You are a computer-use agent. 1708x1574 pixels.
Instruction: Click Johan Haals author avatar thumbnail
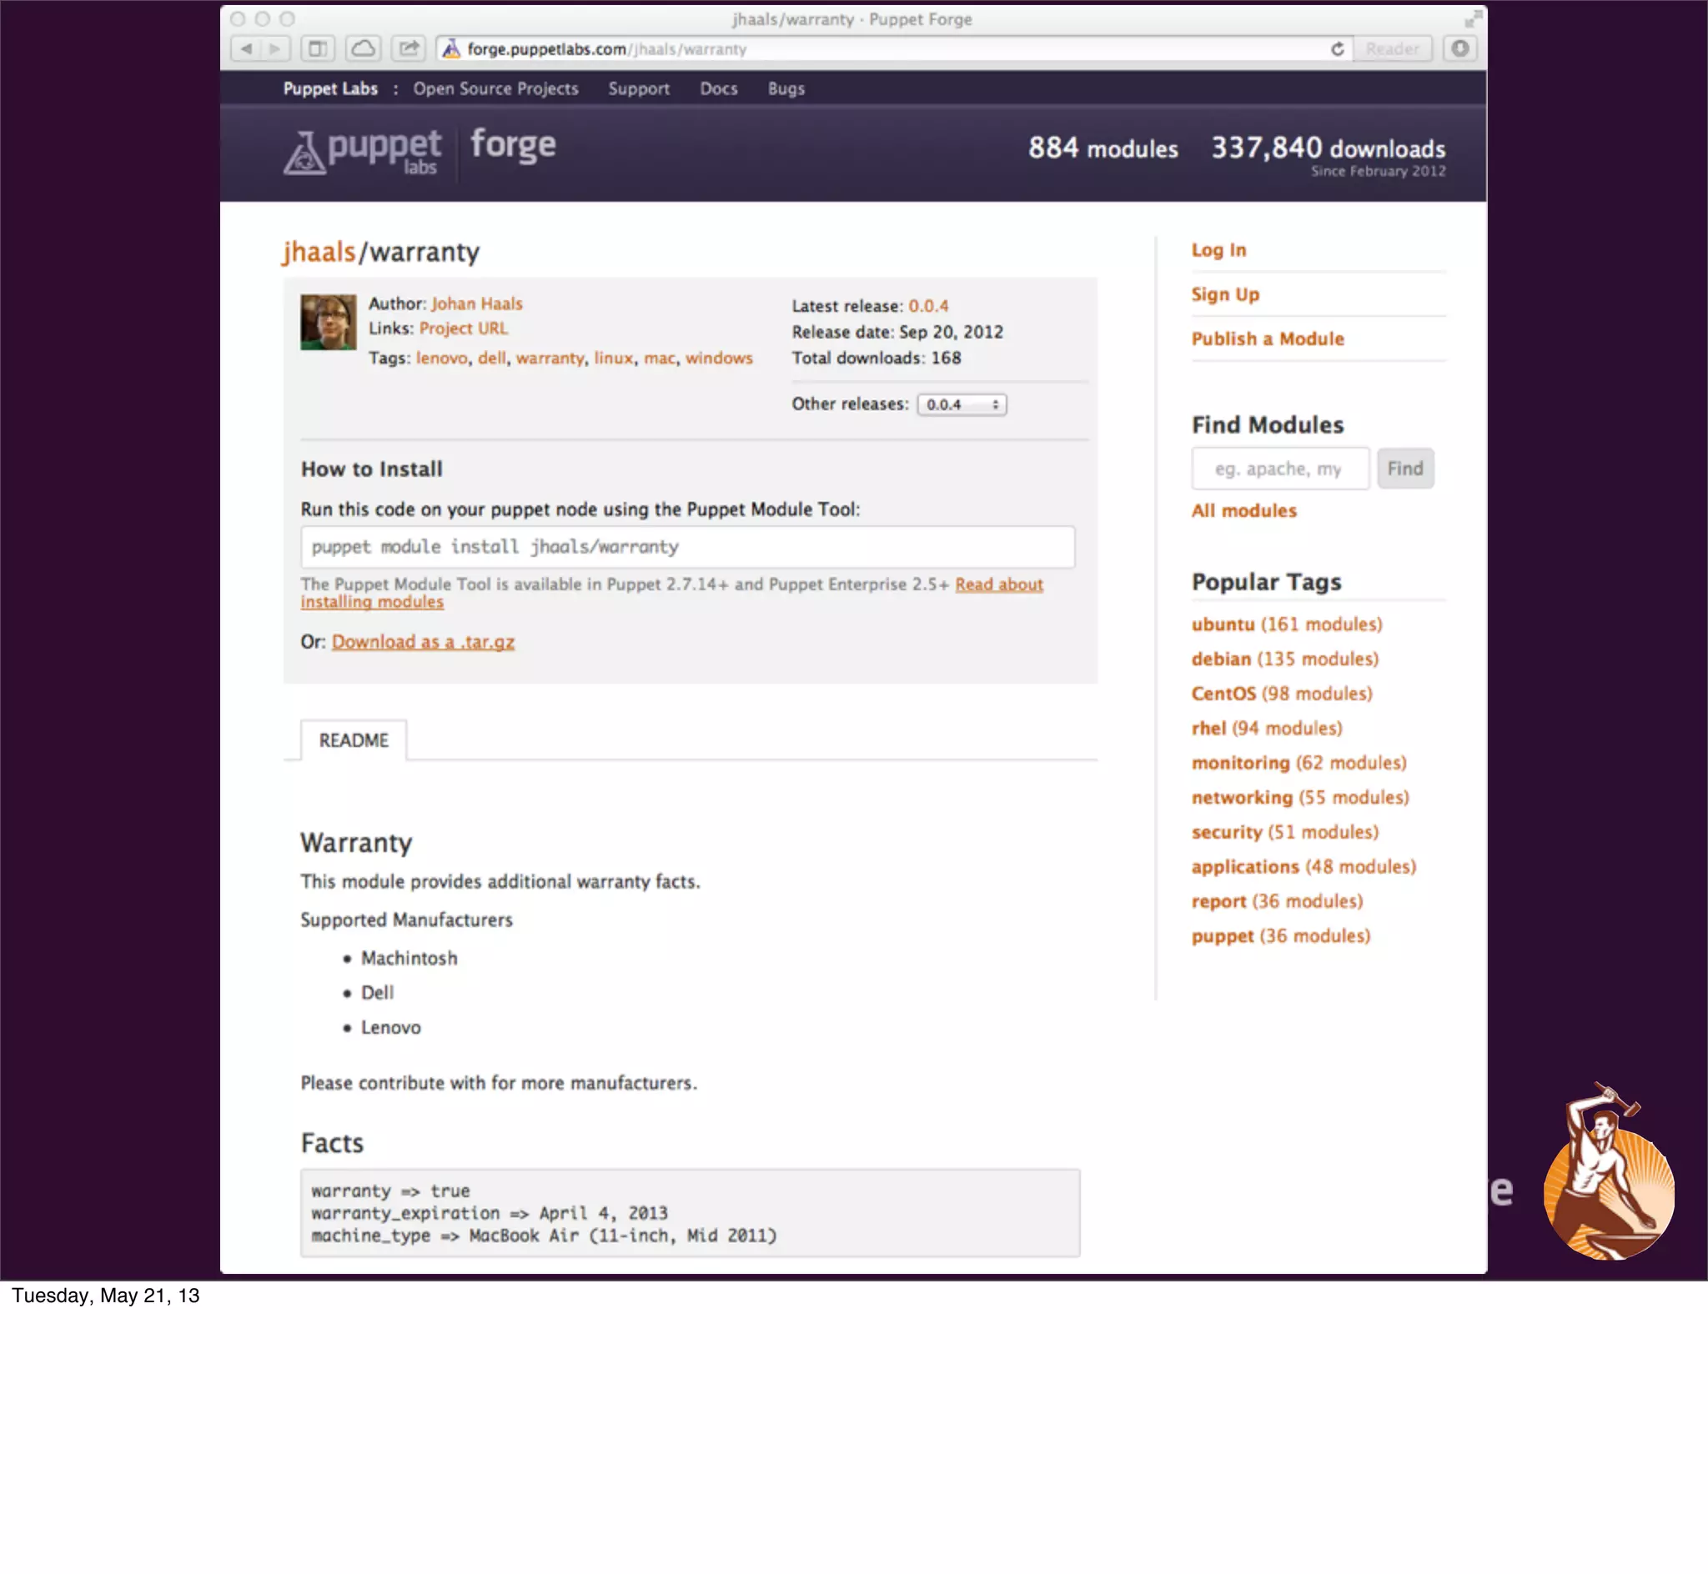[328, 322]
